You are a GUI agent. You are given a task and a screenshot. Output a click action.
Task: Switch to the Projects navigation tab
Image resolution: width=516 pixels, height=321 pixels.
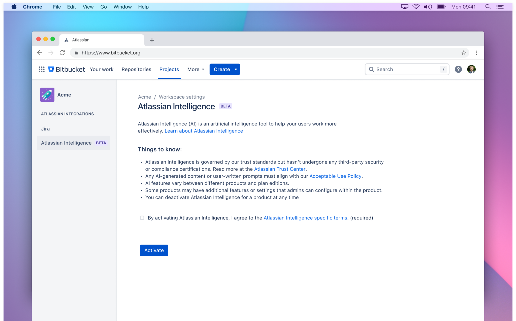click(169, 69)
